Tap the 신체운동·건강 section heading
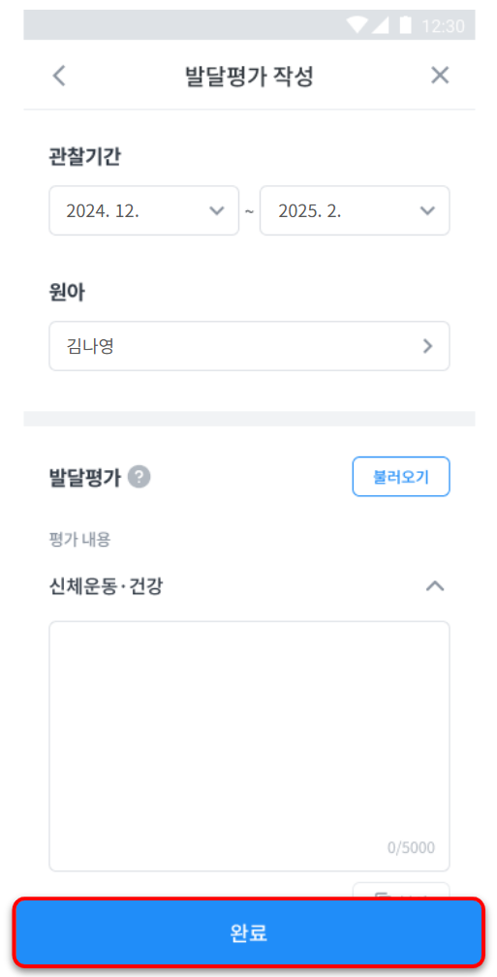The width and height of the screenshot is (497, 977). (x=106, y=585)
